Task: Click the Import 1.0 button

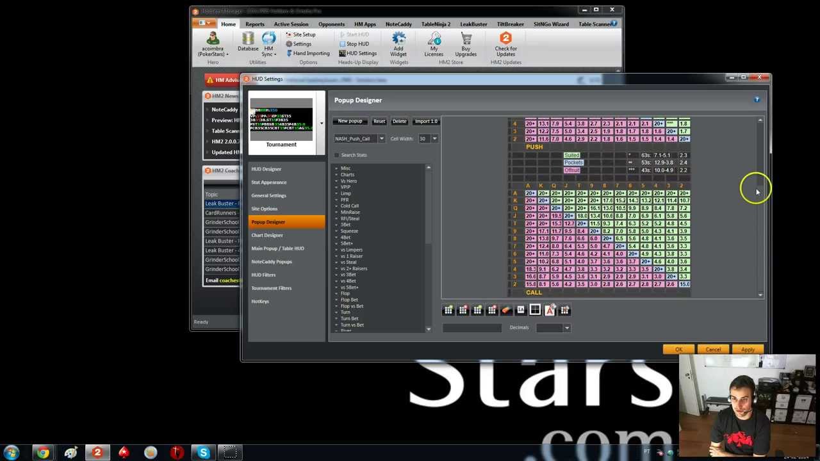Action: pyautogui.click(x=426, y=121)
